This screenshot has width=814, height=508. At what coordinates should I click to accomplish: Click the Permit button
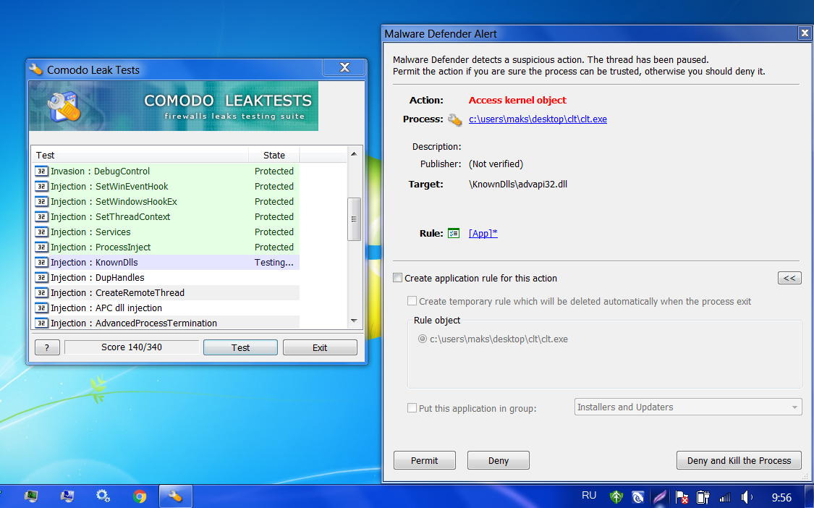[425, 460]
